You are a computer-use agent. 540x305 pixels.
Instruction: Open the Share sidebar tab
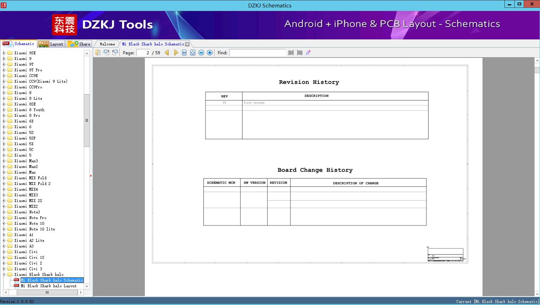coord(79,44)
